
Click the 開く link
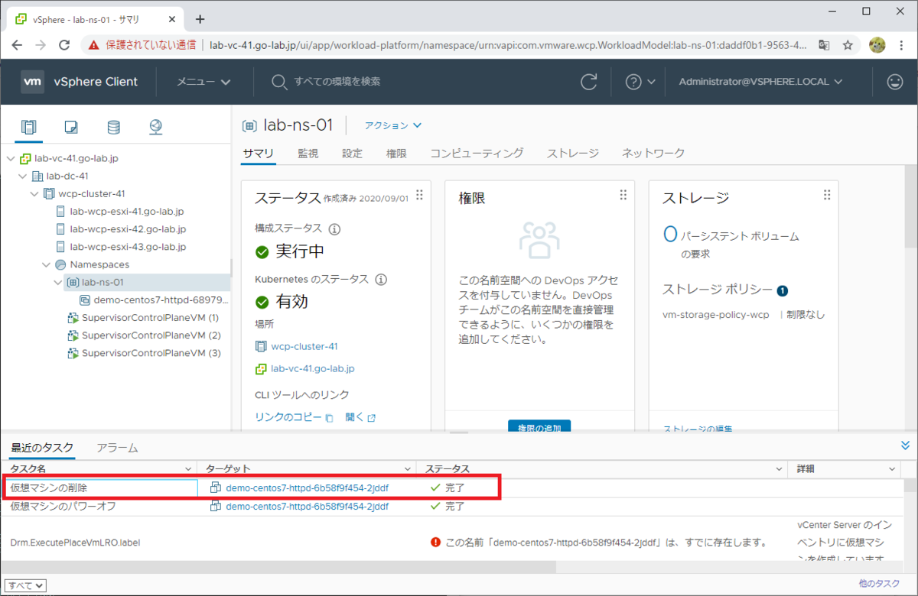354,418
